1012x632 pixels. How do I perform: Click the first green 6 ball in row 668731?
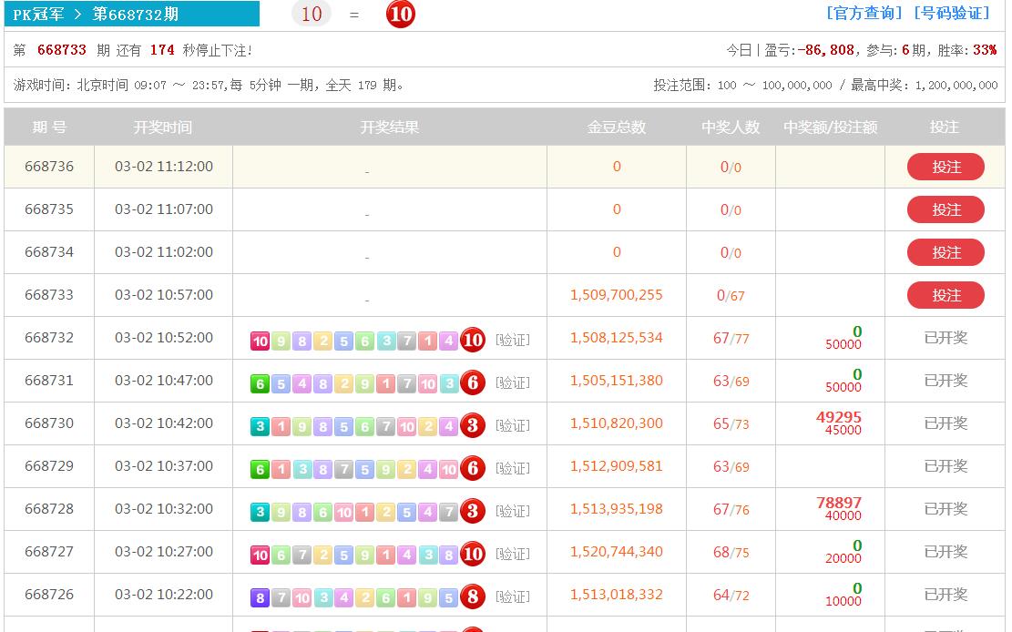tap(261, 383)
